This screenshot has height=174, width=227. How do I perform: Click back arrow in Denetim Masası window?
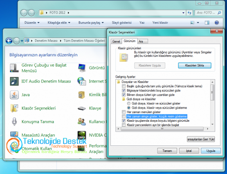click(9, 41)
